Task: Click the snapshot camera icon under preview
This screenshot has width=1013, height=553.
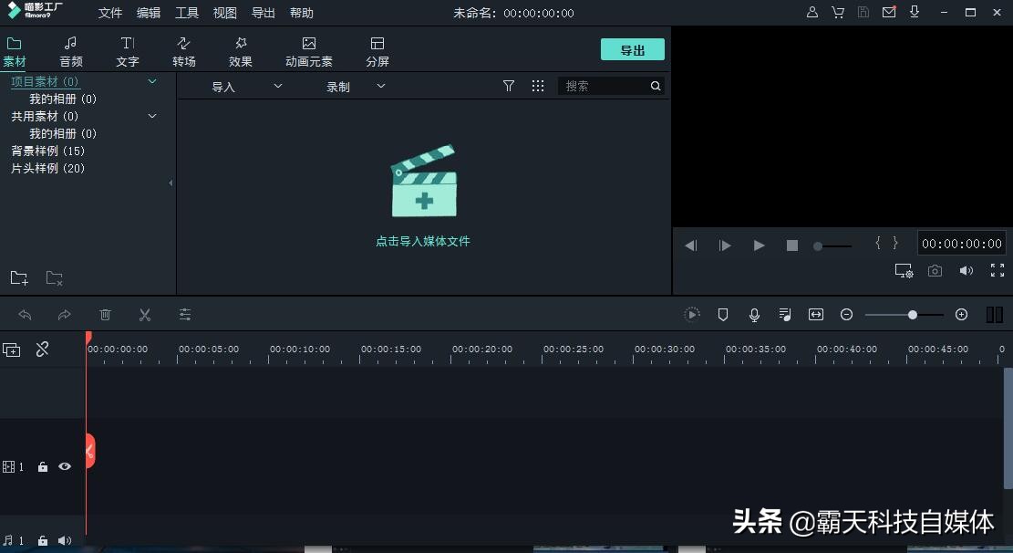Action: click(x=935, y=270)
